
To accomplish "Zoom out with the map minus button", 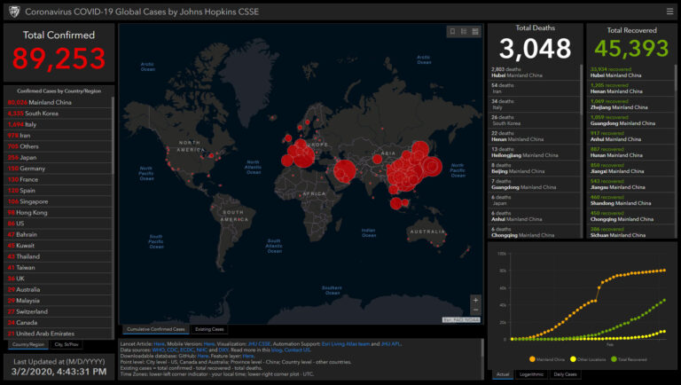I will coord(475,310).
